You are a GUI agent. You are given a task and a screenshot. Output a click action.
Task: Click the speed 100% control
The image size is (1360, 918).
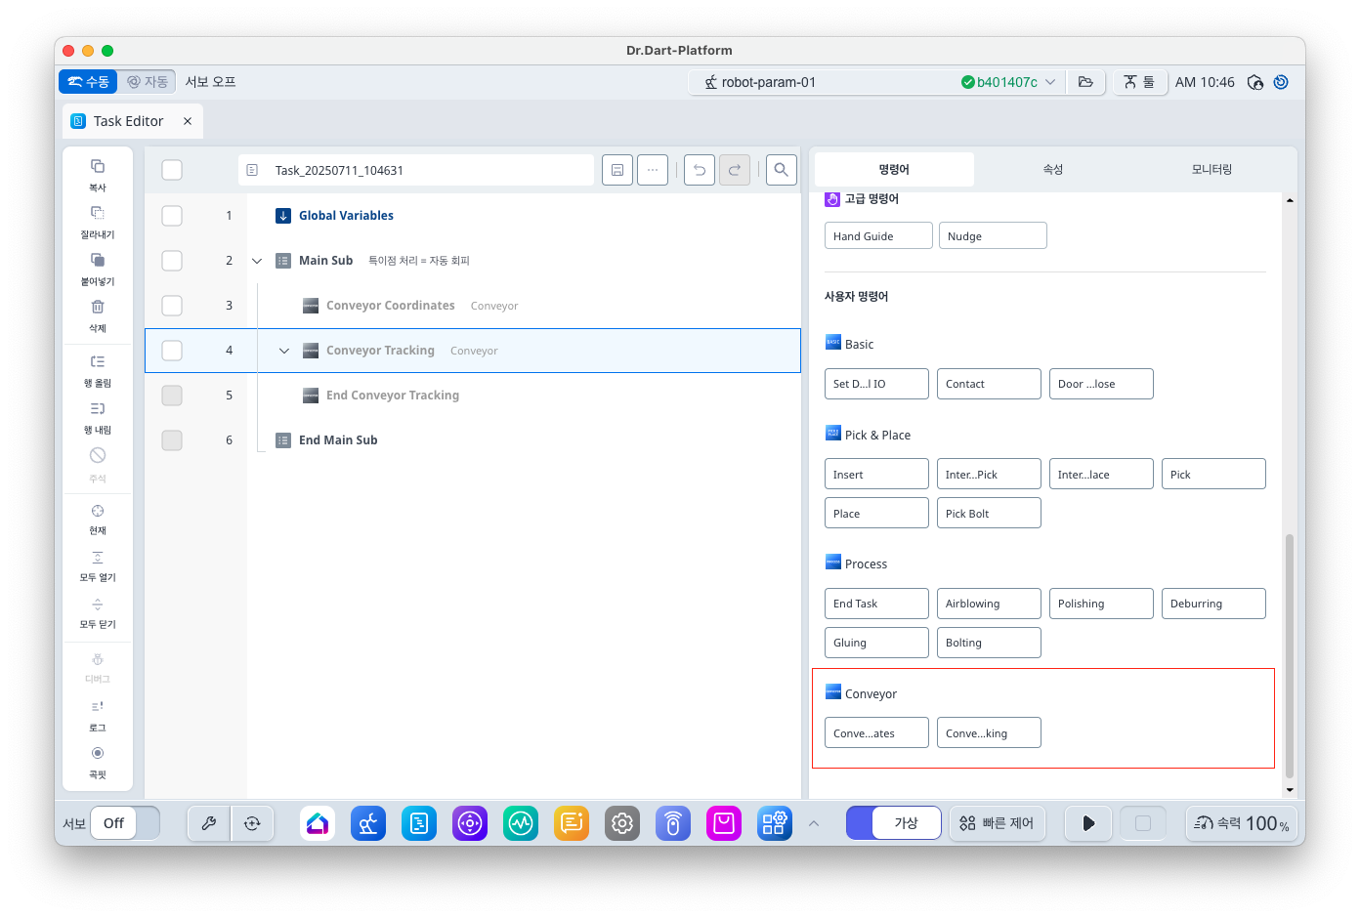pyautogui.click(x=1242, y=823)
